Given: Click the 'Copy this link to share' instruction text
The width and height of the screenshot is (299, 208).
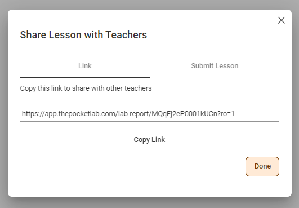Looking at the screenshot, I should coord(86,88).
